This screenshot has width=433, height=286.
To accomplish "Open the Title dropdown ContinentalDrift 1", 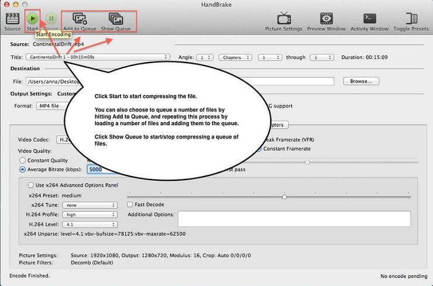I will coord(98,57).
